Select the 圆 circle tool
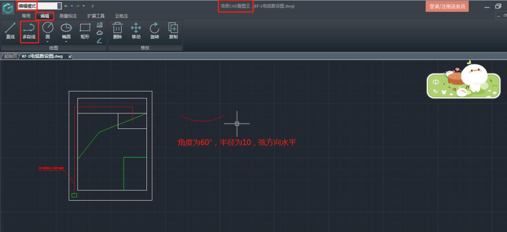This screenshot has height=232, width=507. click(47, 30)
